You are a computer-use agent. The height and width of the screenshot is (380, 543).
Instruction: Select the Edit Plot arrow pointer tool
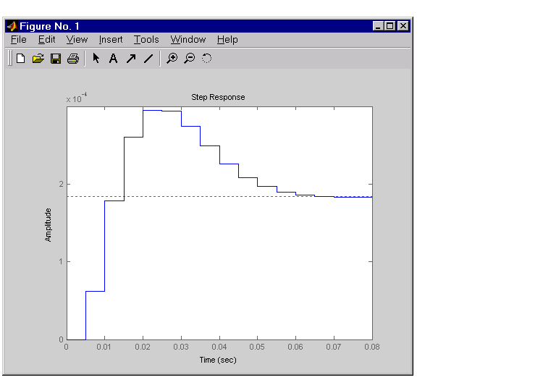[96, 58]
